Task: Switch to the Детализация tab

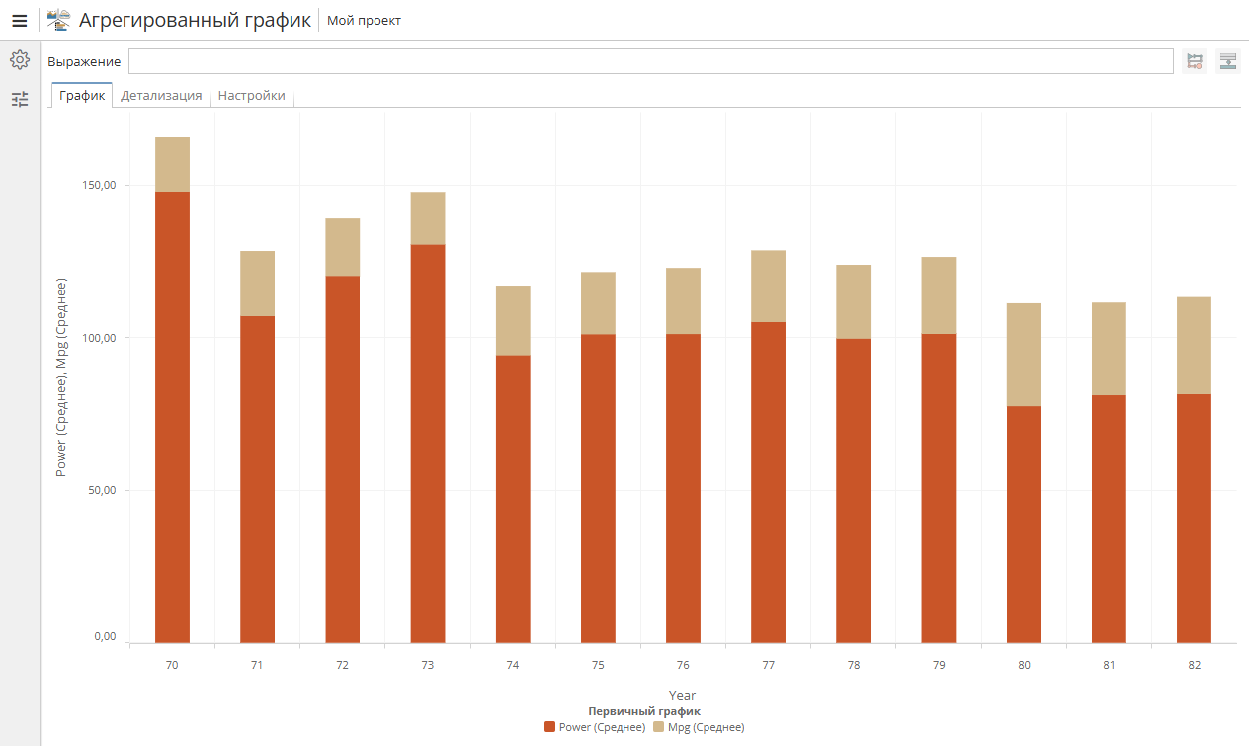Action: 161,96
